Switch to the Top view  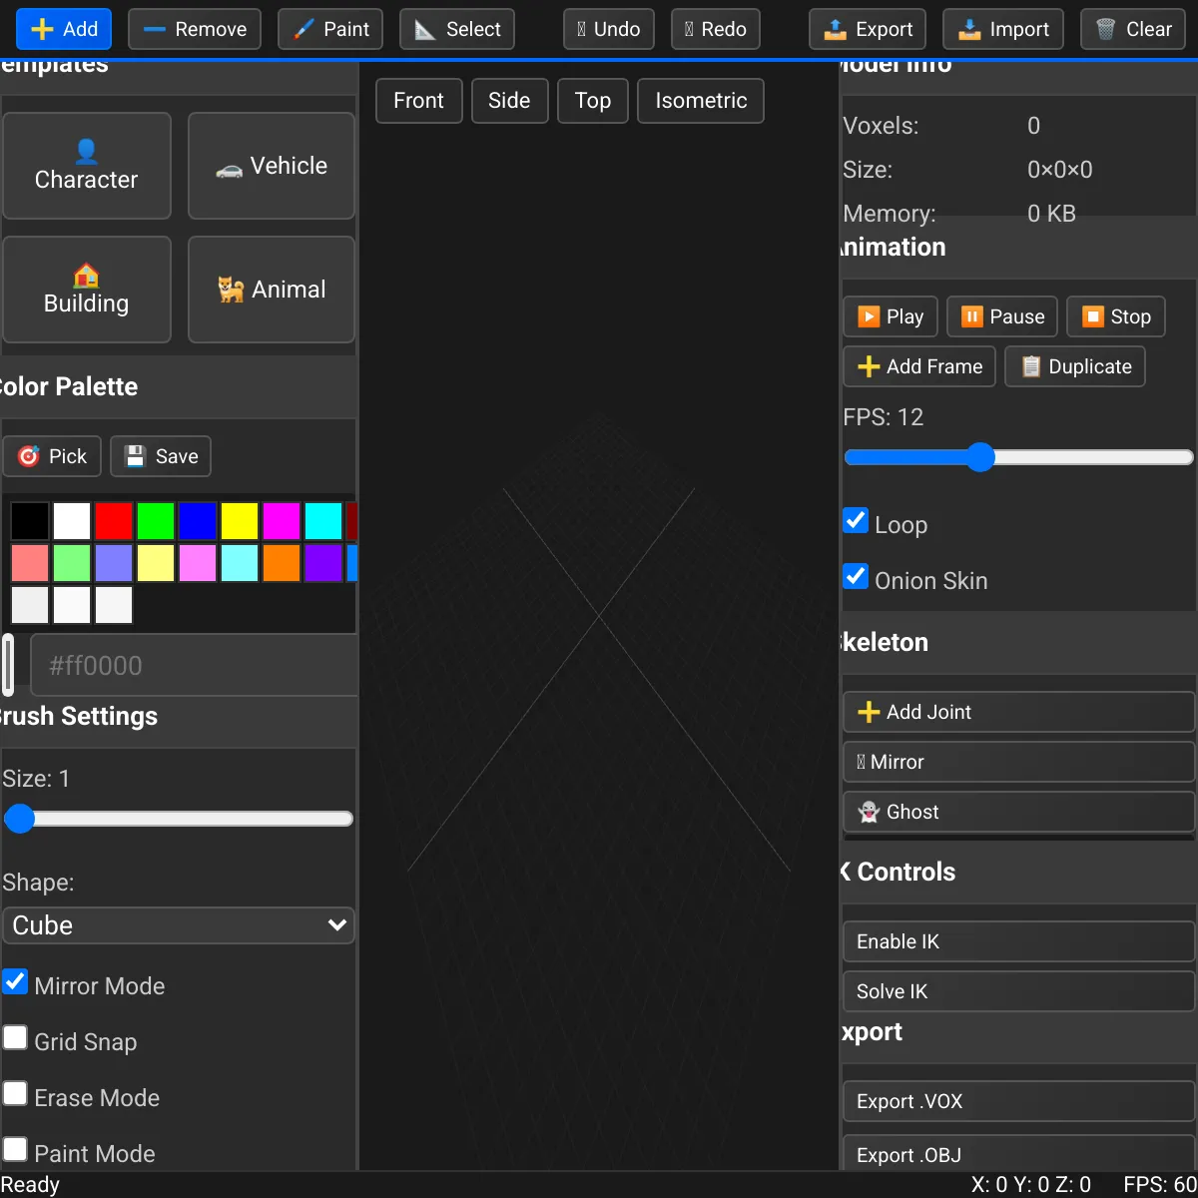592,101
